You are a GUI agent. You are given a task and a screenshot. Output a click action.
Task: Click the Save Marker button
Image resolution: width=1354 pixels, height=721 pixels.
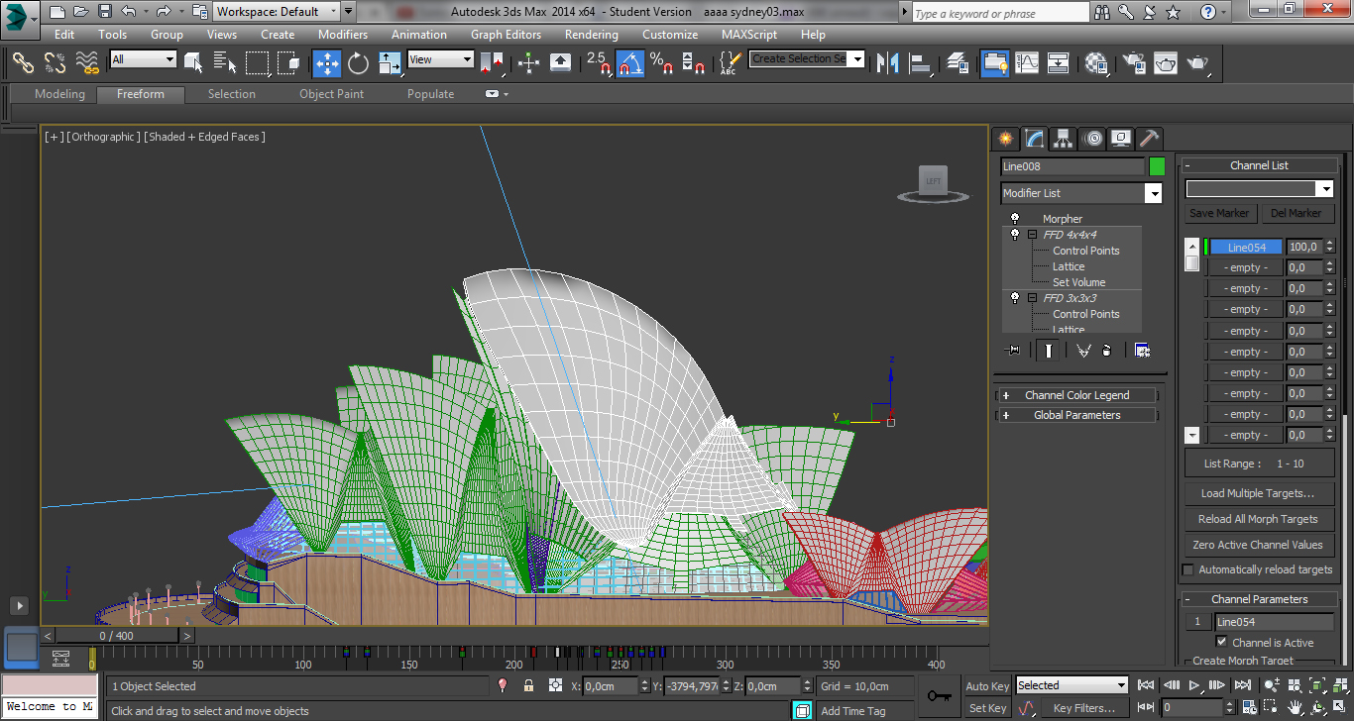[x=1220, y=213]
